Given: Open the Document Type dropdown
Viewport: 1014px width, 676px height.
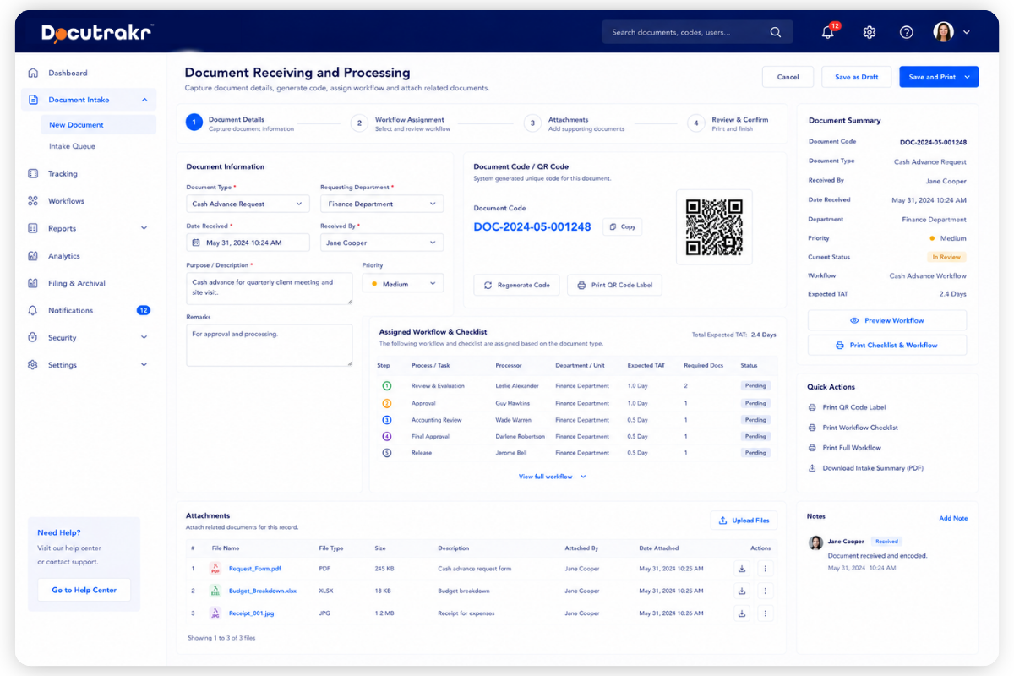Looking at the screenshot, I should (x=248, y=204).
